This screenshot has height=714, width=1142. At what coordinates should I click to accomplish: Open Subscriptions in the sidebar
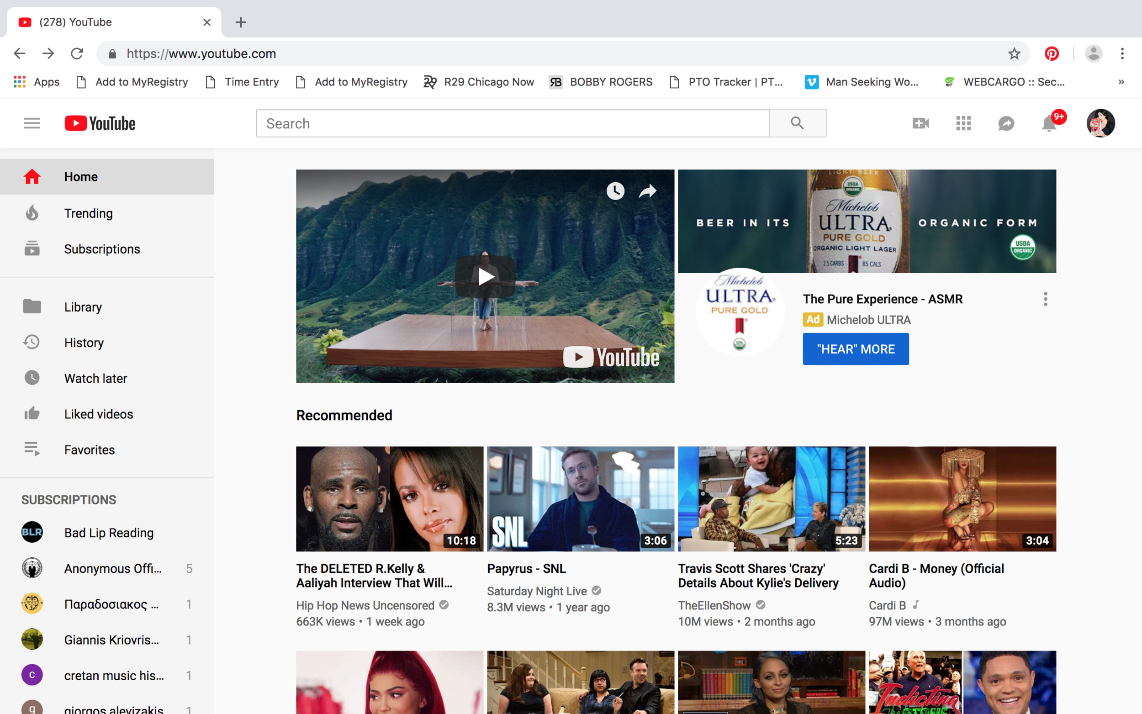107,249
